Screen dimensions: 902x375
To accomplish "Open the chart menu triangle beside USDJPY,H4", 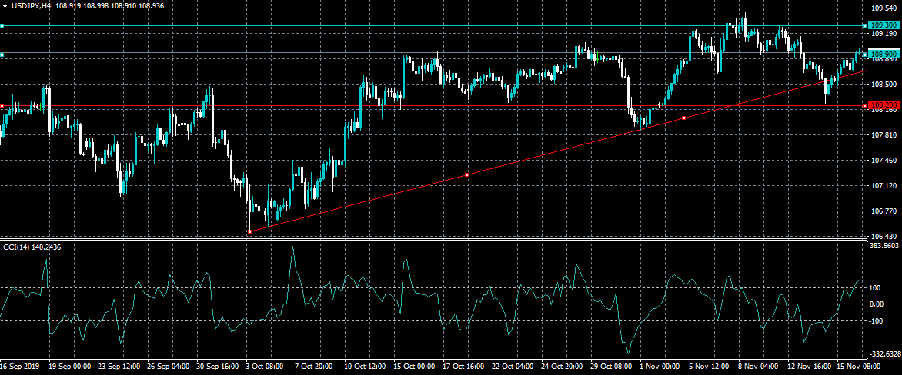I will pyautogui.click(x=5, y=5).
